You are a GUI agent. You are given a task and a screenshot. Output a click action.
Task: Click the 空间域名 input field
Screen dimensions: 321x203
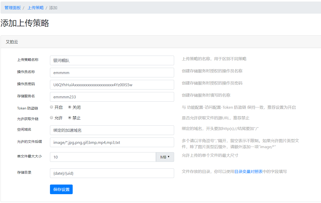(112, 130)
